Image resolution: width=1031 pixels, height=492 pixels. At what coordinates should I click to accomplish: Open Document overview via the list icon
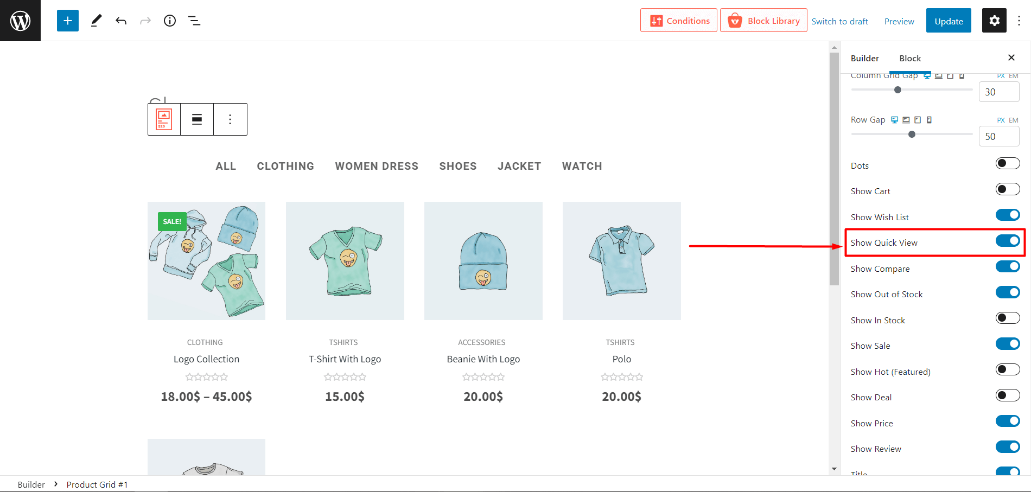click(x=194, y=20)
